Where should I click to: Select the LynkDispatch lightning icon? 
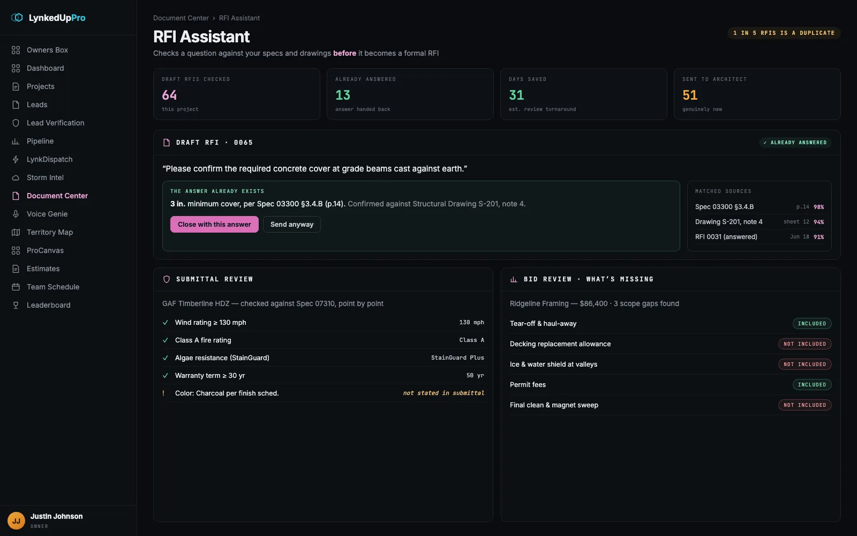click(x=16, y=159)
